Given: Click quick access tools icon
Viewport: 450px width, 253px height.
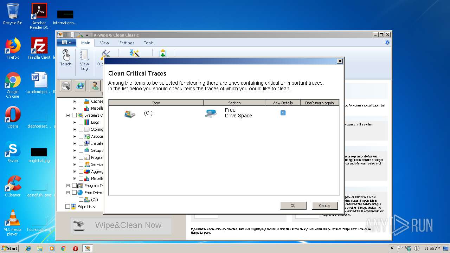Looking at the screenshot, I should pyautogui.click(x=80, y=35).
